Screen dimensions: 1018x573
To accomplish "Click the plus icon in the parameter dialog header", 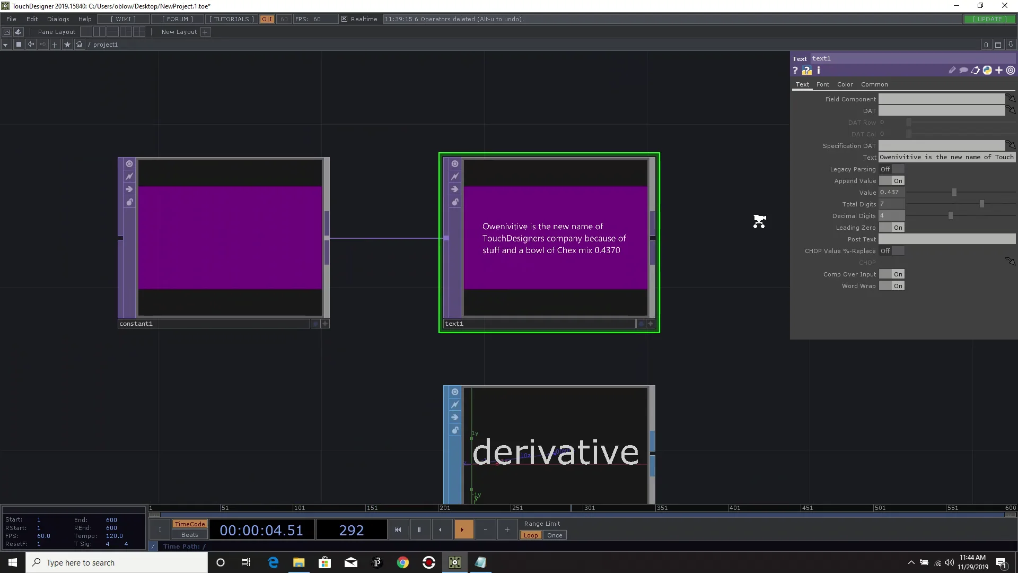I will [x=999, y=70].
